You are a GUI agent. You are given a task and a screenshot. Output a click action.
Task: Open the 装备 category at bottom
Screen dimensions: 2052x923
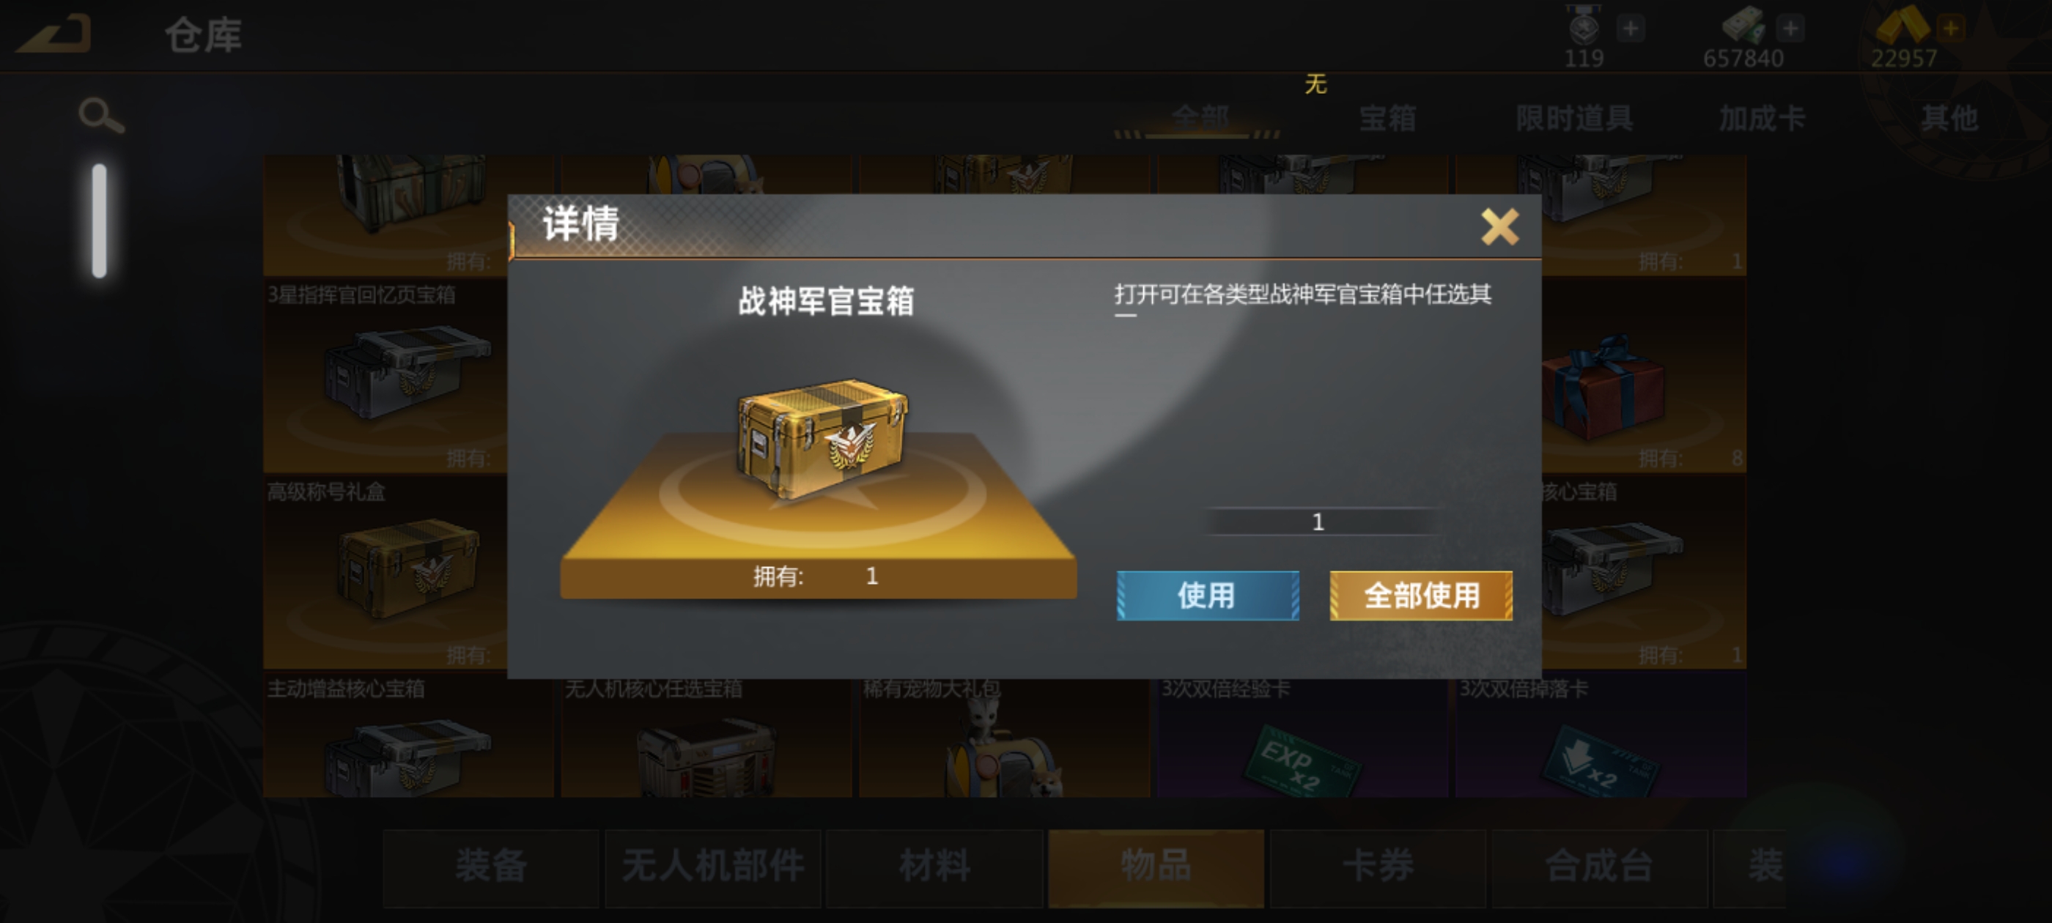(491, 867)
